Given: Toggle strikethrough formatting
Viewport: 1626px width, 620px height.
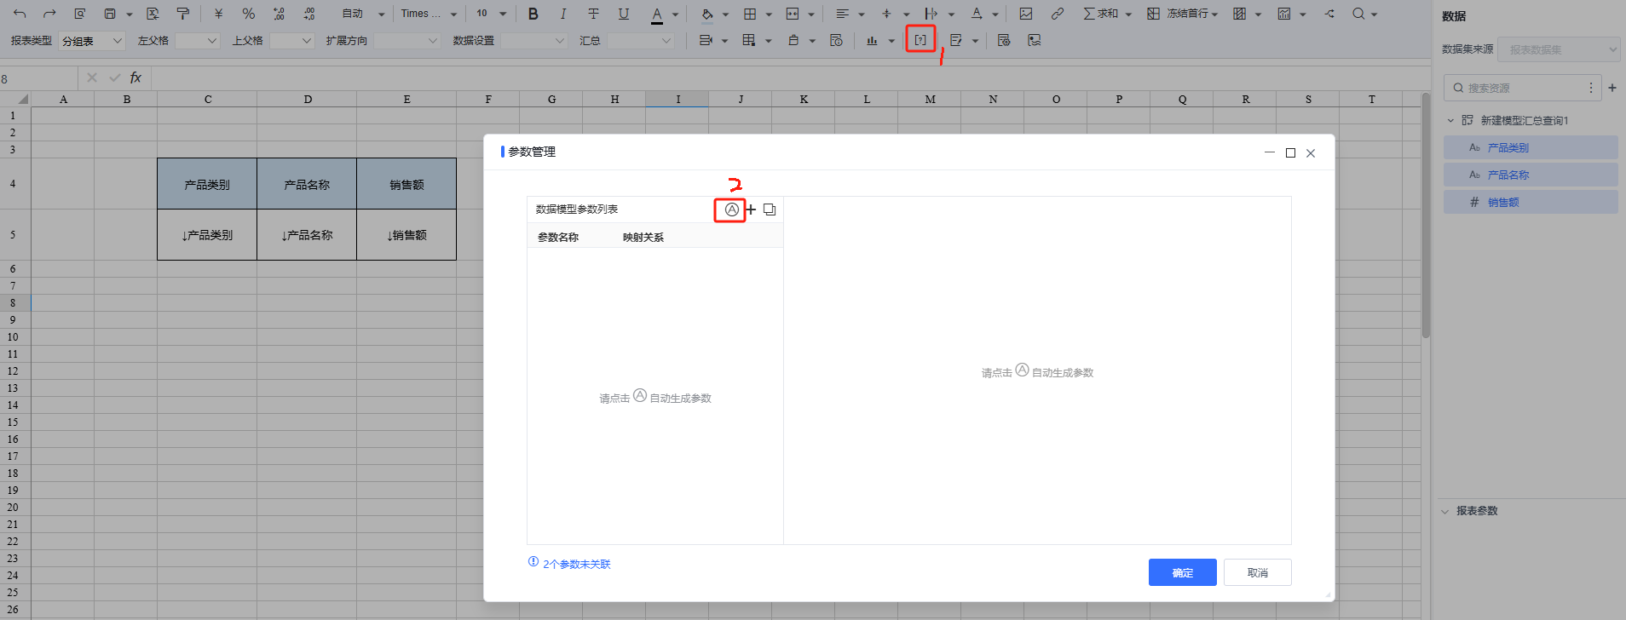Looking at the screenshot, I should coord(593,14).
